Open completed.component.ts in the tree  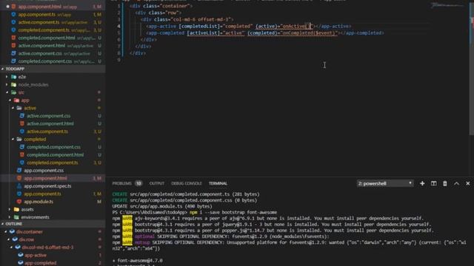[53, 163]
